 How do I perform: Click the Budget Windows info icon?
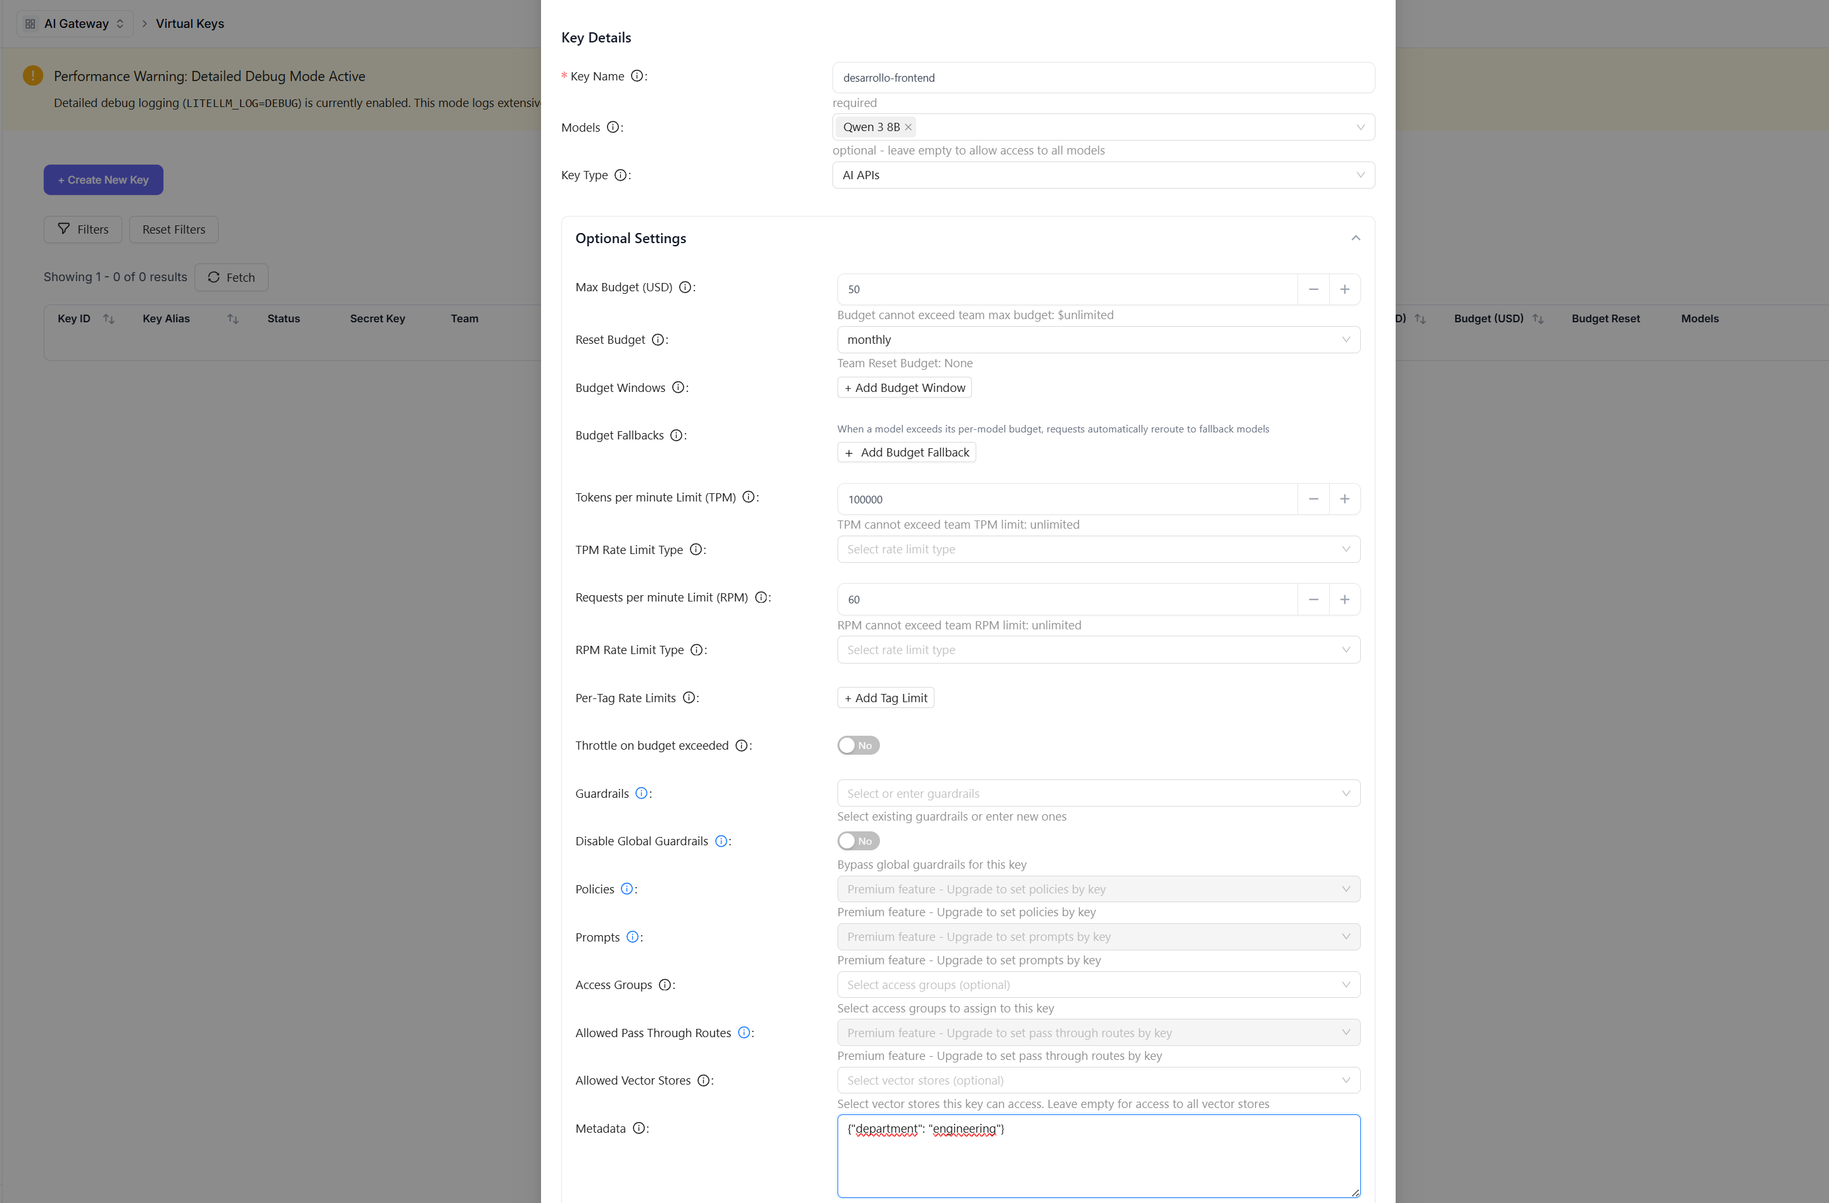click(678, 387)
